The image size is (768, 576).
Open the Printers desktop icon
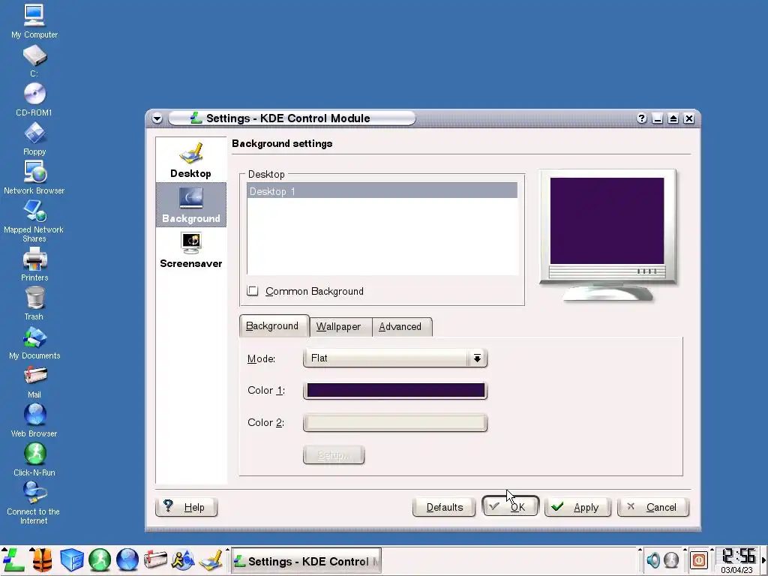point(34,265)
